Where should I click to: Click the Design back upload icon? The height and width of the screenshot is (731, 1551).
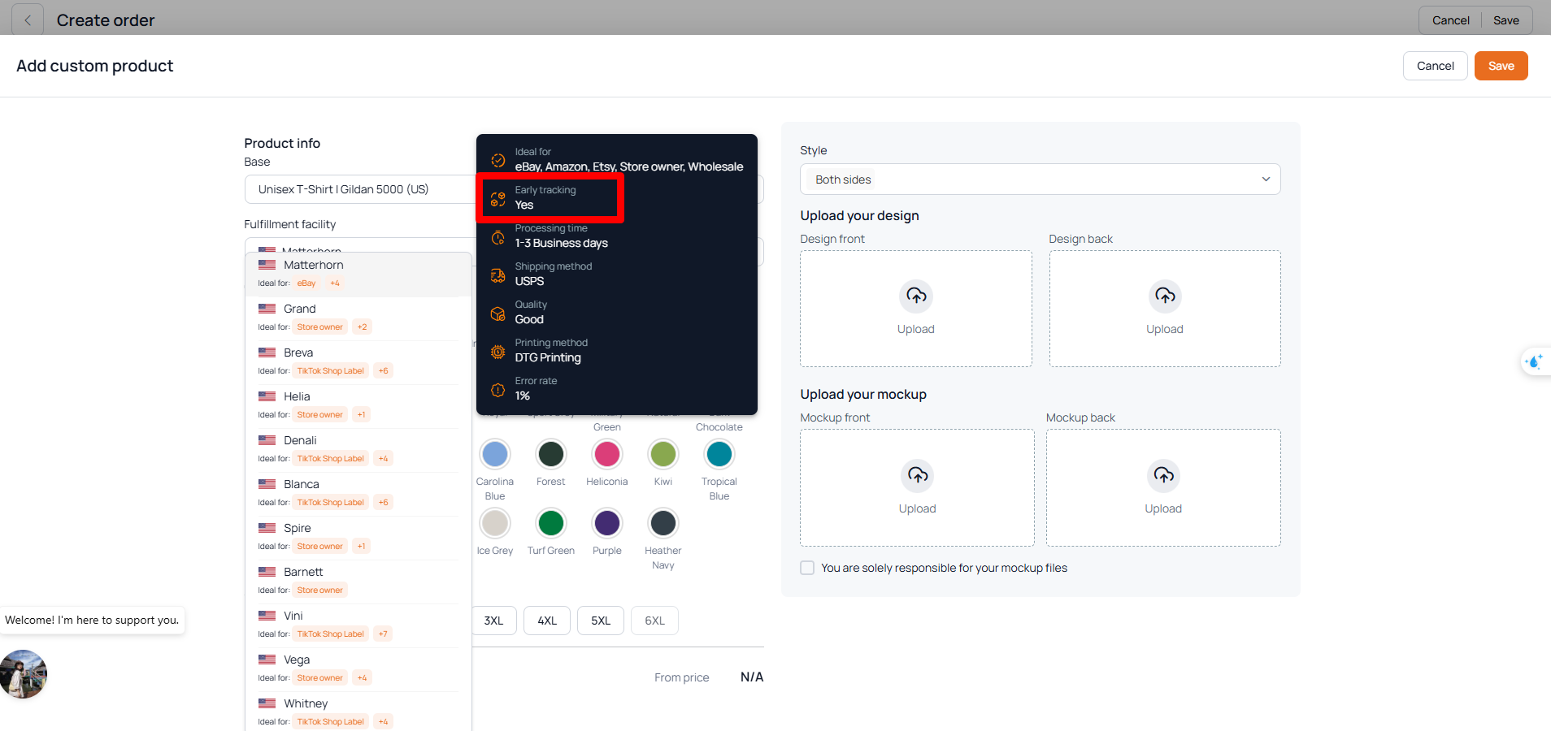coord(1165,296)
